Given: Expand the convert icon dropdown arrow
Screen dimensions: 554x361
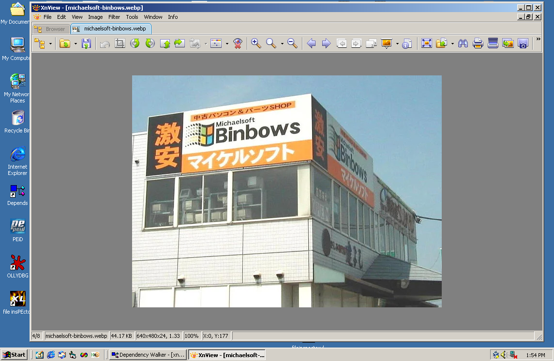Looking at the screenshot, I should 206,44.
